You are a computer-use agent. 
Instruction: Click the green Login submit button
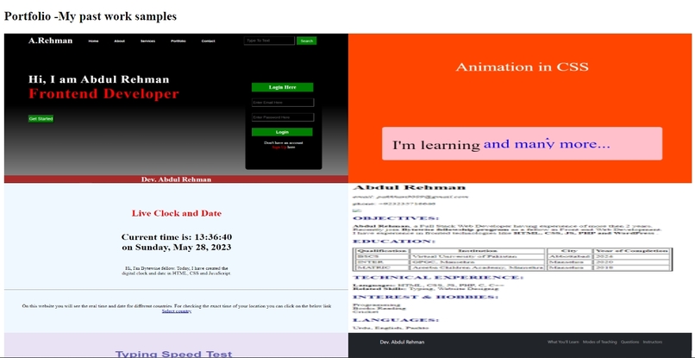click(282, 132)
